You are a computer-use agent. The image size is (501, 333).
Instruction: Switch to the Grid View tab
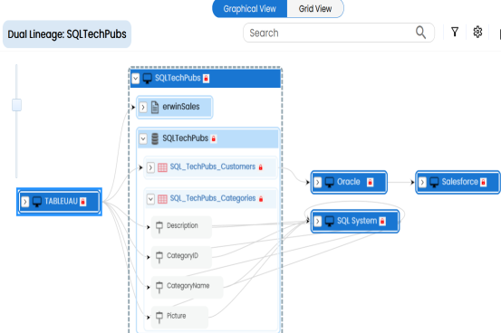click(x=315, y=9)
